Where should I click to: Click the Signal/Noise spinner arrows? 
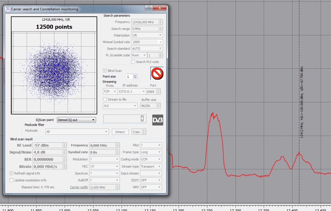click(x=65, y=152)
